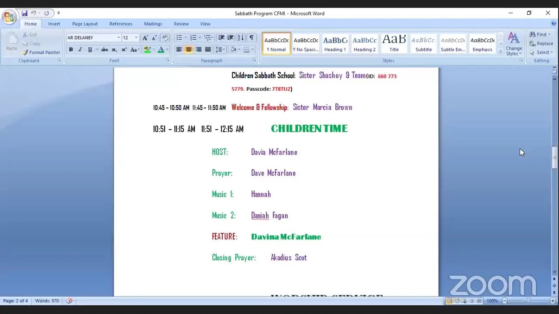Click the Decrease Indent icon

point(221,38)
